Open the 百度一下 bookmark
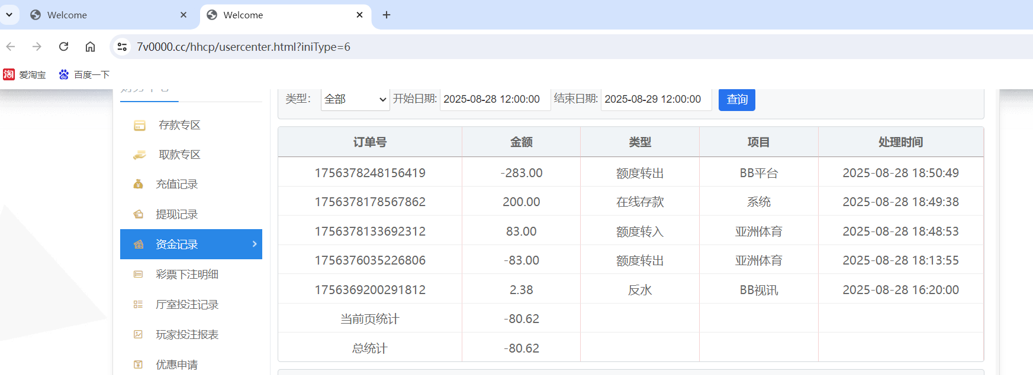 tap(84, 74)
